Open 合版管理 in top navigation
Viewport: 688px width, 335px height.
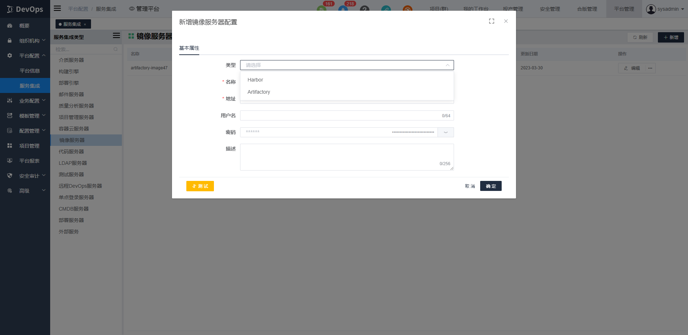(587, 9)
